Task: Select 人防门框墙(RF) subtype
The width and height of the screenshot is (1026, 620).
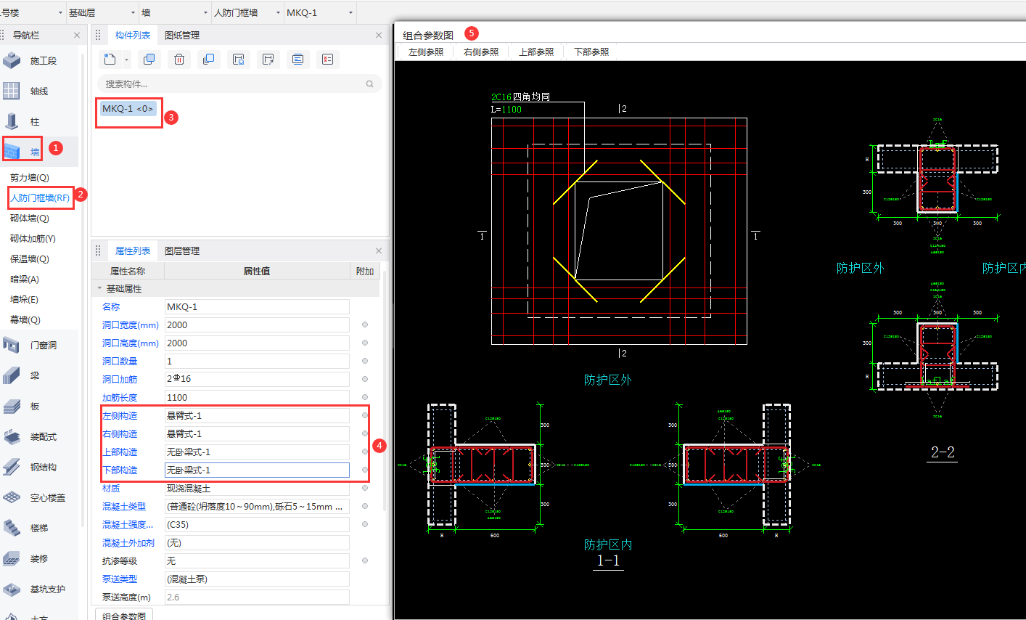Action: pyautogui.click(x=40, y=197)
